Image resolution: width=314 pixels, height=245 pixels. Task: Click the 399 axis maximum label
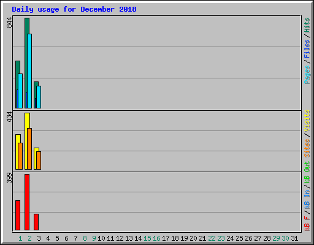[9, 178]
